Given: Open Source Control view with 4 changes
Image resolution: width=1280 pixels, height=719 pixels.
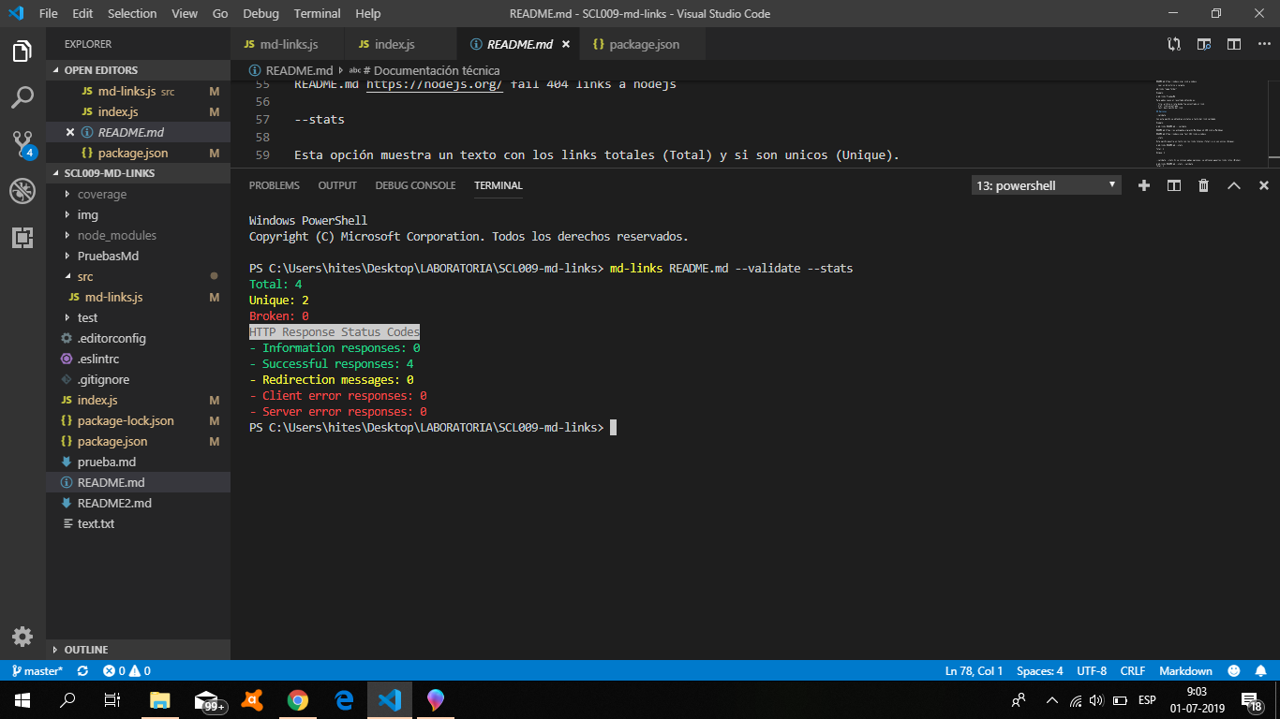Looking at the screenshot, I should pos(22,143).
